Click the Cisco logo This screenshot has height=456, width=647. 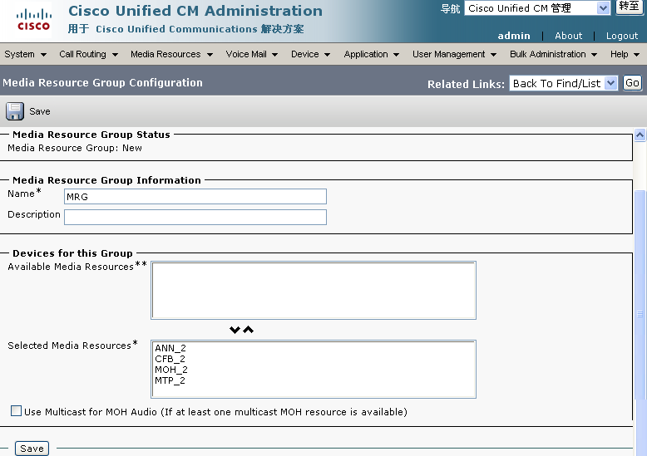[x=34, y=20]
